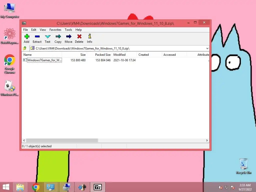Open the Recycle Bin
The width and height of the screenshot is (256, 192).
(243, 166)
